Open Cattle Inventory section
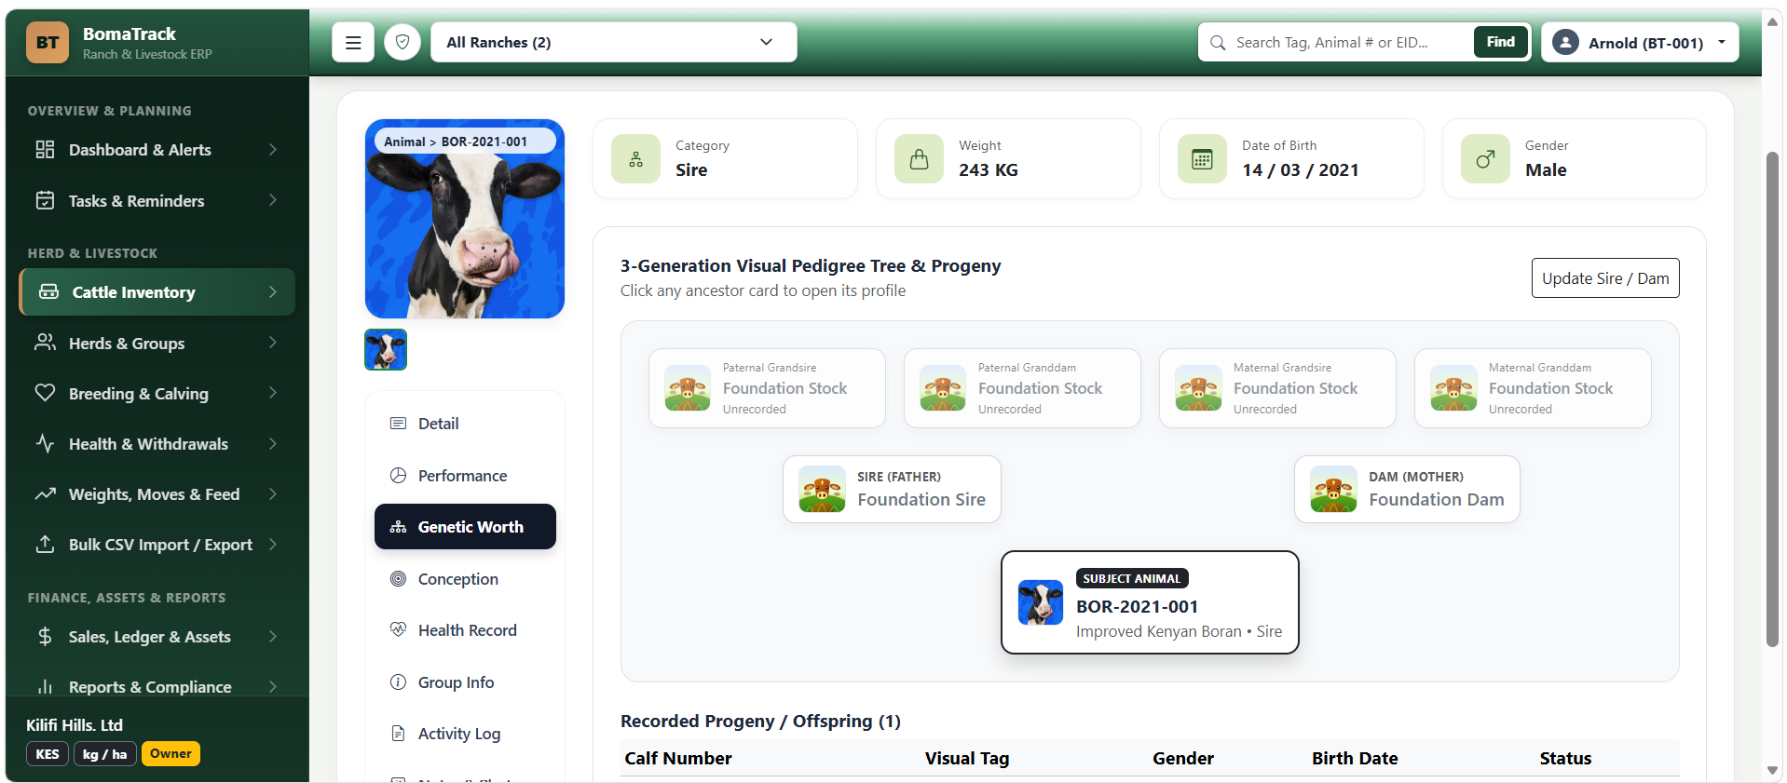The image size is (1787, 783). [x=157, y=292]
